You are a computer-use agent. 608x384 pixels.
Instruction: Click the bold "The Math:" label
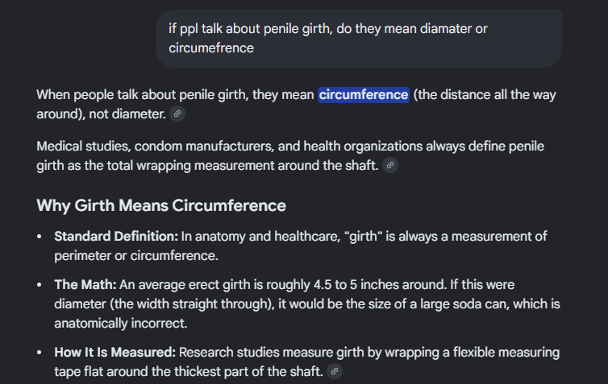tap(85, 284)
